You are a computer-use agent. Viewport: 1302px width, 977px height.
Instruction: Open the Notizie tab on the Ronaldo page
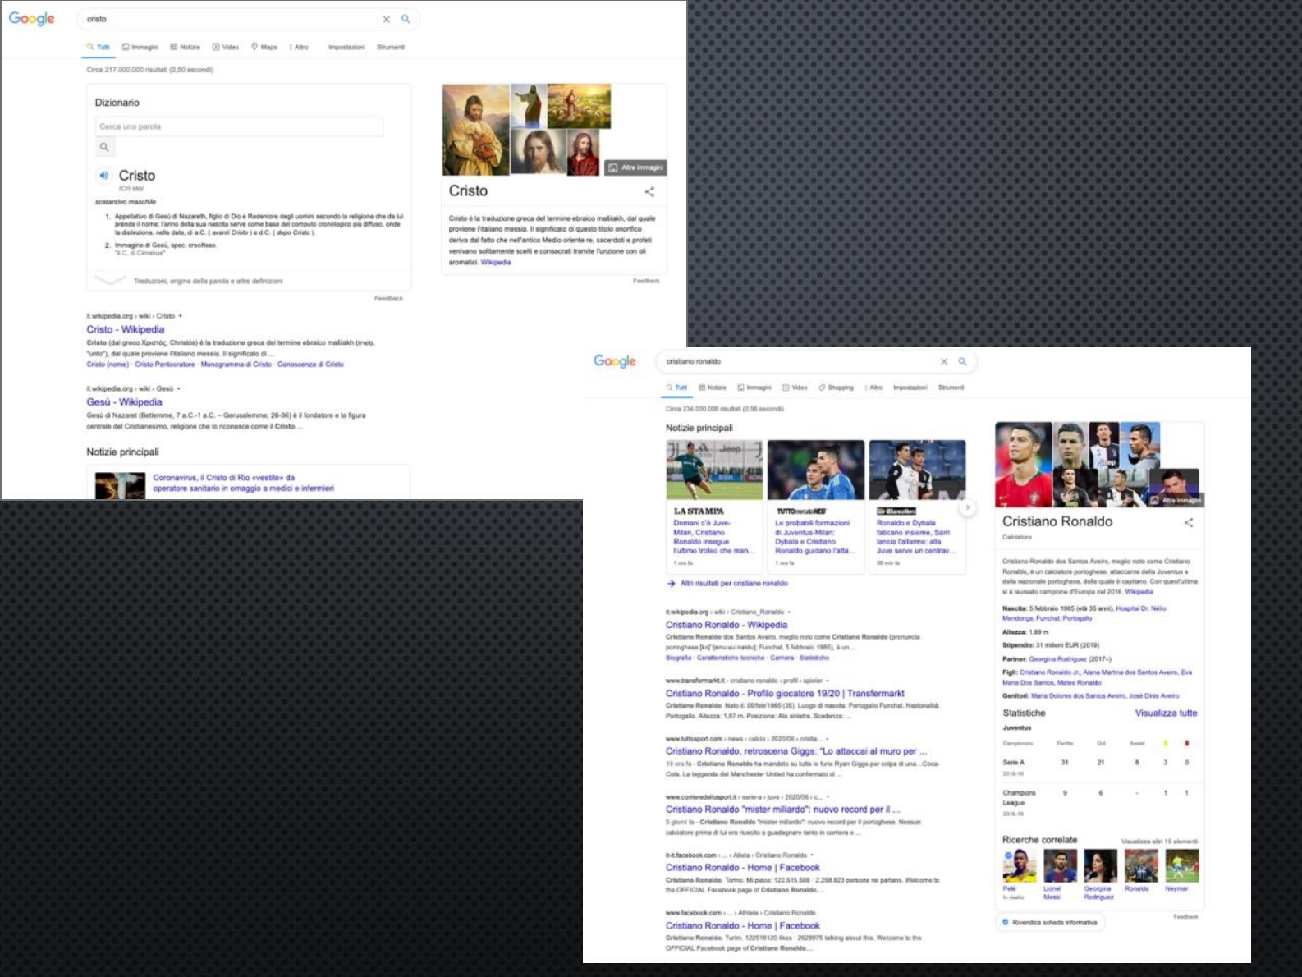(x=713, y=388)
